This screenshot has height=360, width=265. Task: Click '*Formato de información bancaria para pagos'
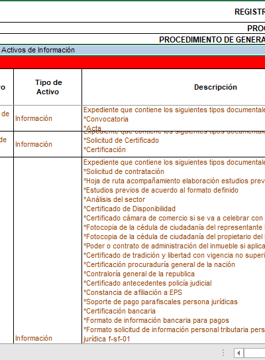tap(156, 320)
